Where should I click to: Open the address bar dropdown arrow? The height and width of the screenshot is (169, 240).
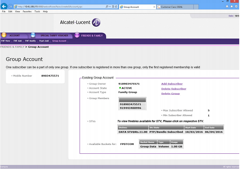pos(110,7)
